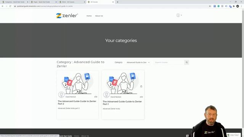This screenshot has height=137, width=244.
Task: Go forward in browser history
Action: click(6, 6)
